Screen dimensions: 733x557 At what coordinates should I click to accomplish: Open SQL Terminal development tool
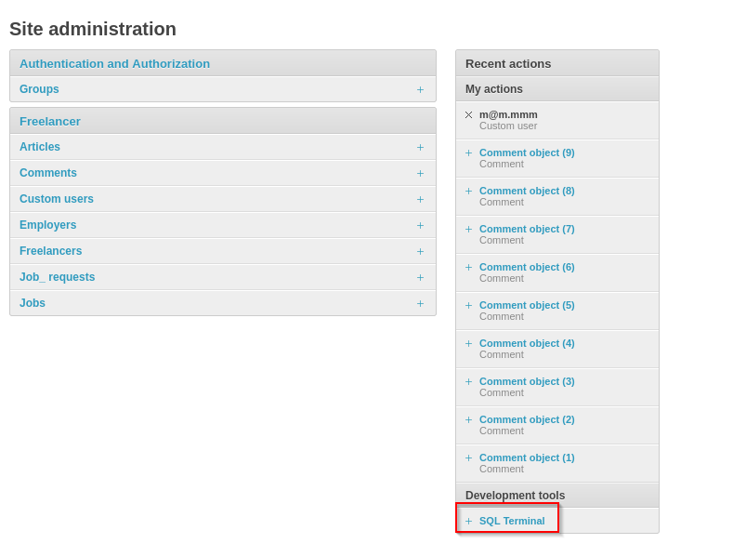[512, 521]
